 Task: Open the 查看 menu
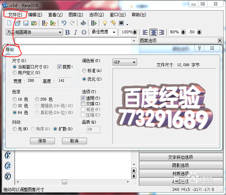(55, 15)
